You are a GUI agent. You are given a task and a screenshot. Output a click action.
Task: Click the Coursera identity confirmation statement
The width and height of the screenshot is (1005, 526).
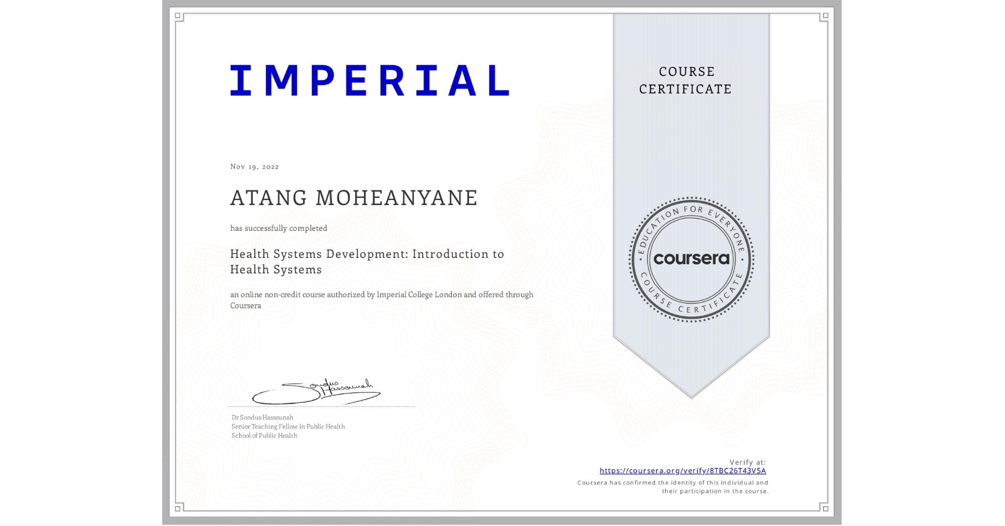coord(672,486)
